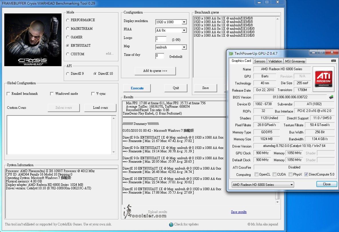Toggle the PhysX checkbox in GPU-Z
The image size is (339, 232).
click(291, 174)
